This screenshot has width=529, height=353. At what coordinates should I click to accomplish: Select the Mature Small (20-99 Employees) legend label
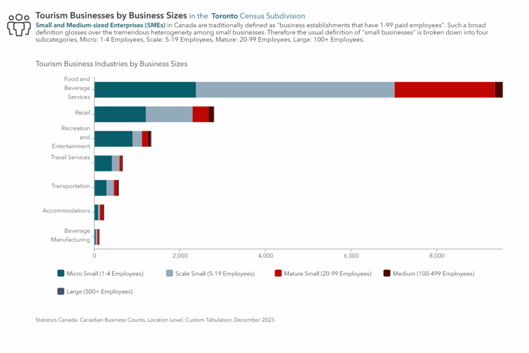[x=328, y=274]
